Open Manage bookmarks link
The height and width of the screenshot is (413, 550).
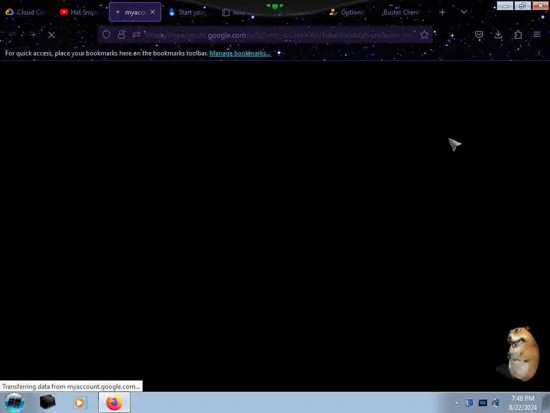(x=240, y=53)
